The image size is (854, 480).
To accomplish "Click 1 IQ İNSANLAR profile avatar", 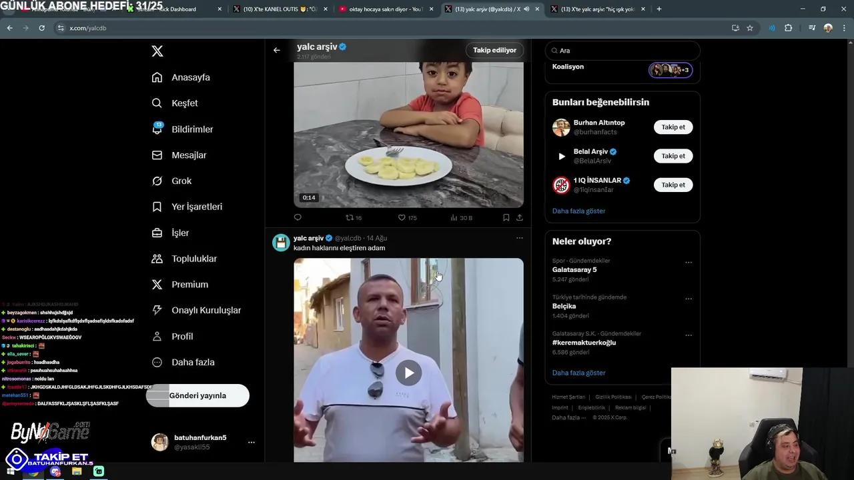I will (x=561, y=185).
